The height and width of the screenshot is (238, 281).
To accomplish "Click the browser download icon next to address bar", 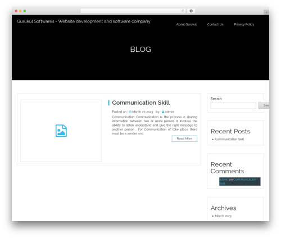I will click(x=191, y=11).
